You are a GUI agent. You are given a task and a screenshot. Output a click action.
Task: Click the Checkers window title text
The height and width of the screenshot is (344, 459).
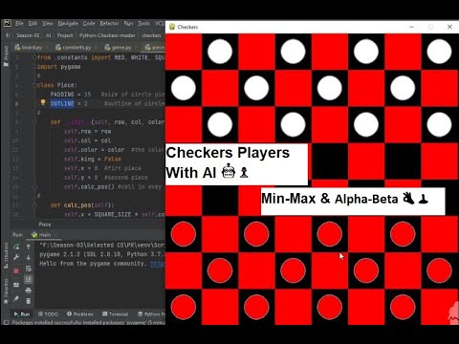tap(187, 27)
